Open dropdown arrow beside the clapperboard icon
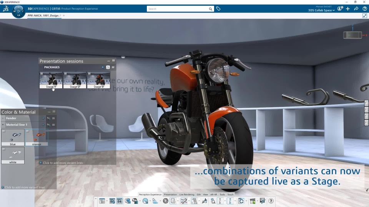The image size is (369, 207). [x=258, y=201]
